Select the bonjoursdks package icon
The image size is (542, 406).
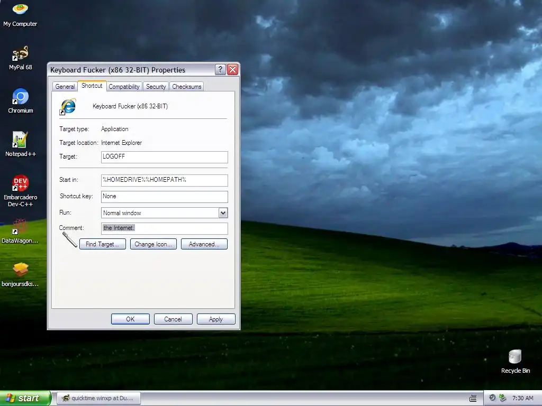[20, 274]
